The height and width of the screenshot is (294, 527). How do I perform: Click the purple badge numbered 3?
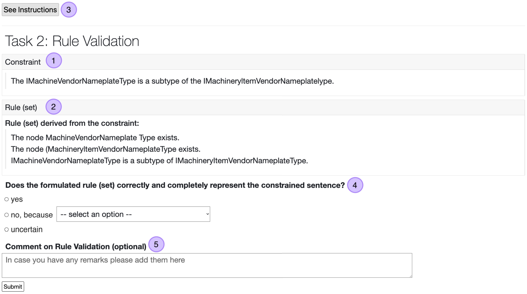pyautogui.click(x=68, y=10)
